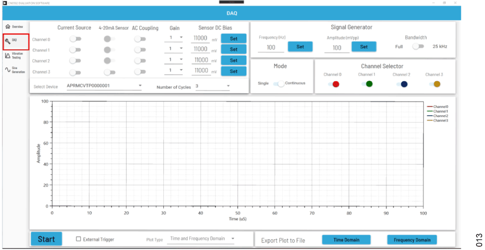This screenshot has height=250, width=485.
Task: Switch Mode toggle between Single and Continuous
Action: coord(279,84)
